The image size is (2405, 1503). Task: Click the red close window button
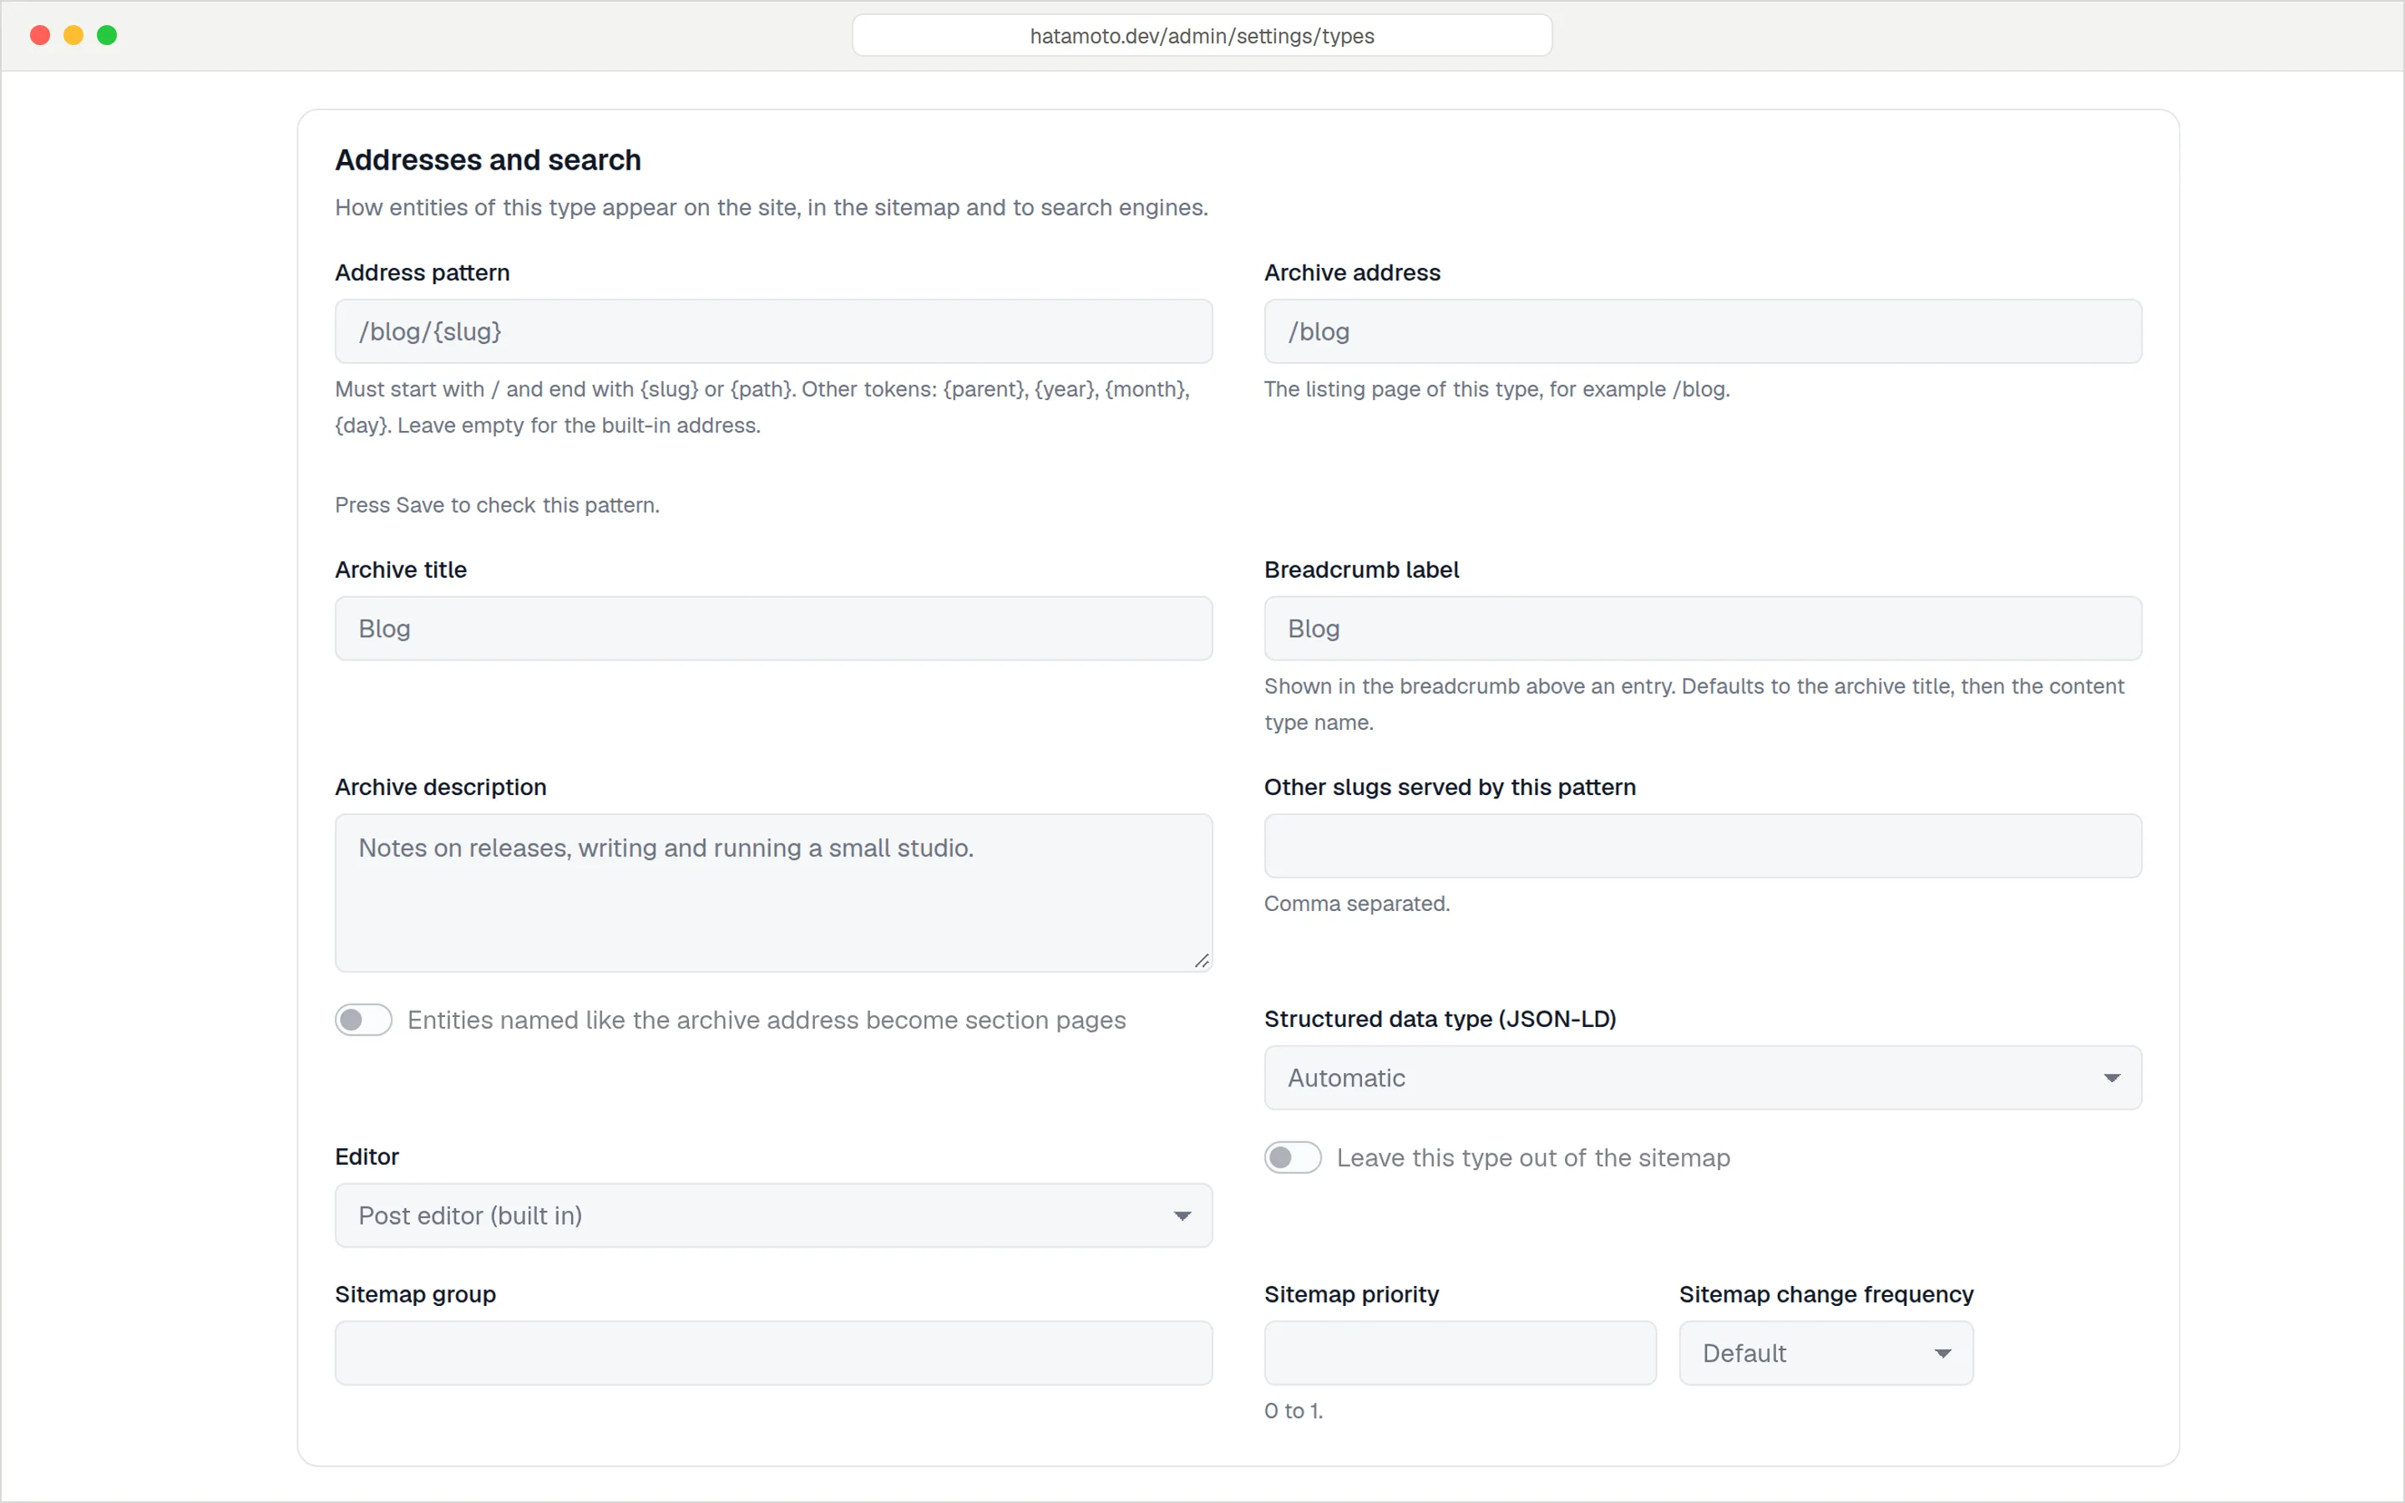click(x=41, y=36)
